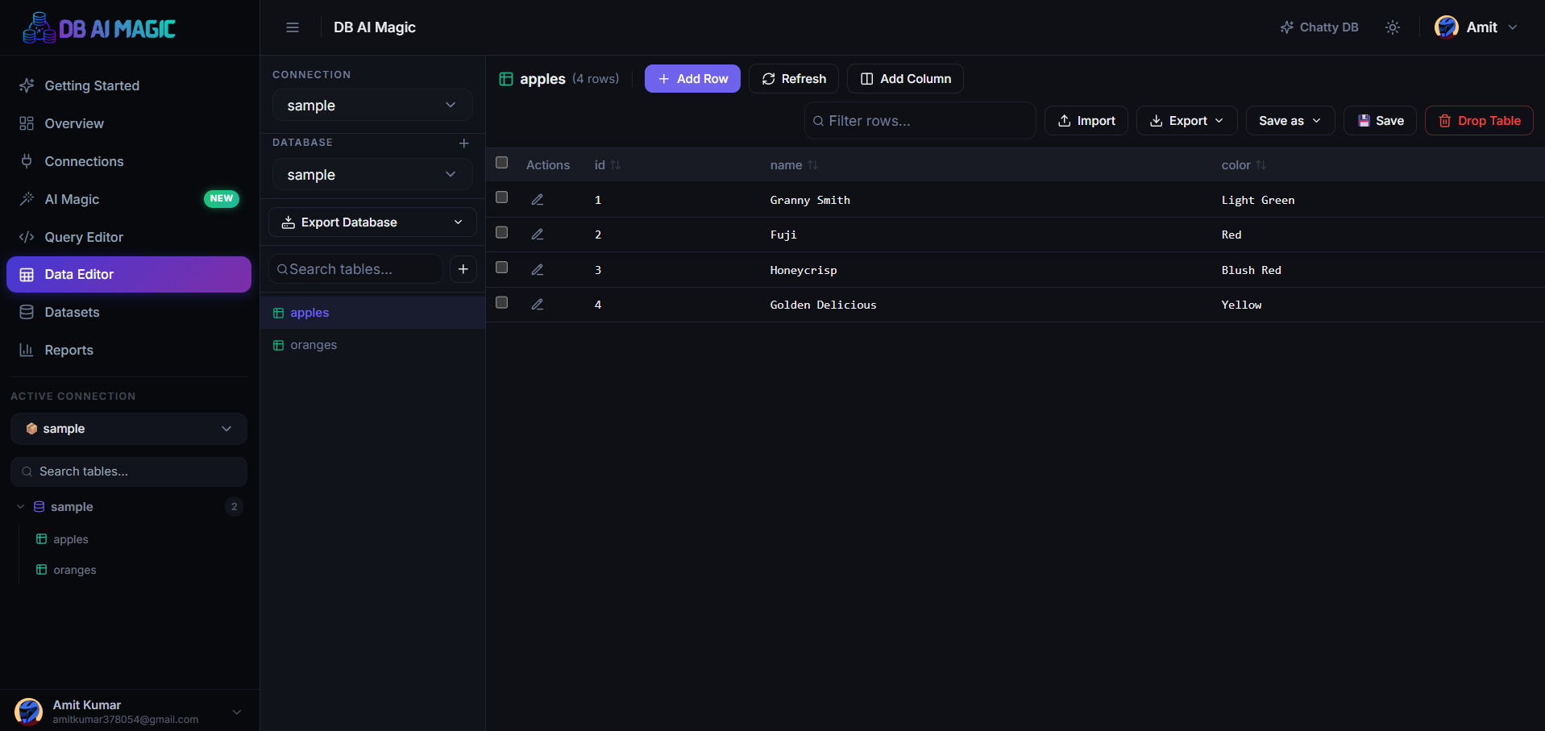Viewport: 1545px width, 731px height.
Task: Click the Fuji name cell
Action: (783, 235)
